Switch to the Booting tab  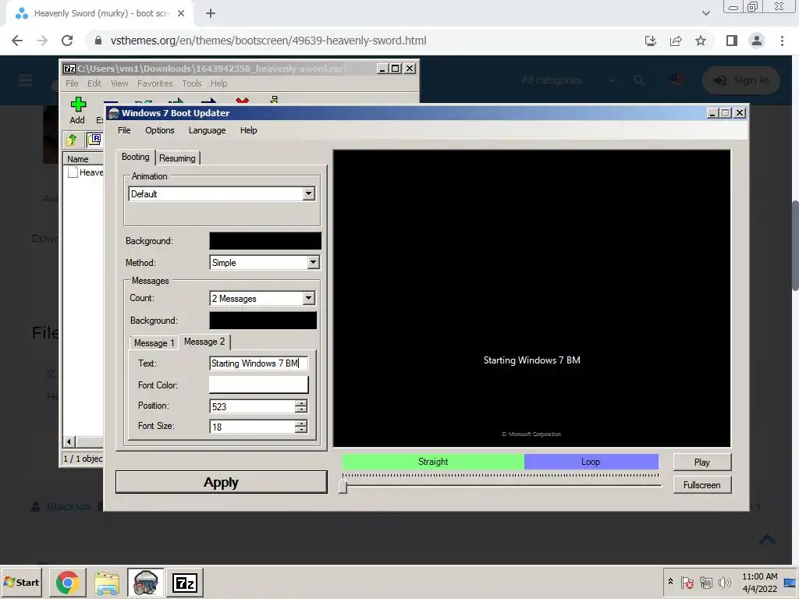click(136, 157)
